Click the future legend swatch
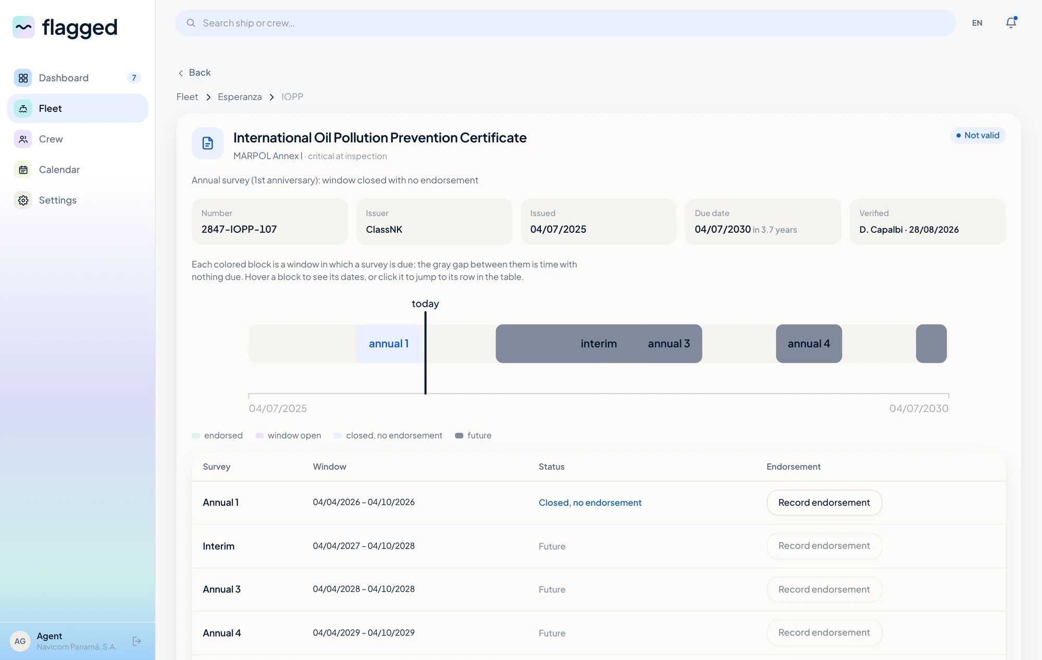Screen dimensions: 1042x660 [x=459, y=435]
